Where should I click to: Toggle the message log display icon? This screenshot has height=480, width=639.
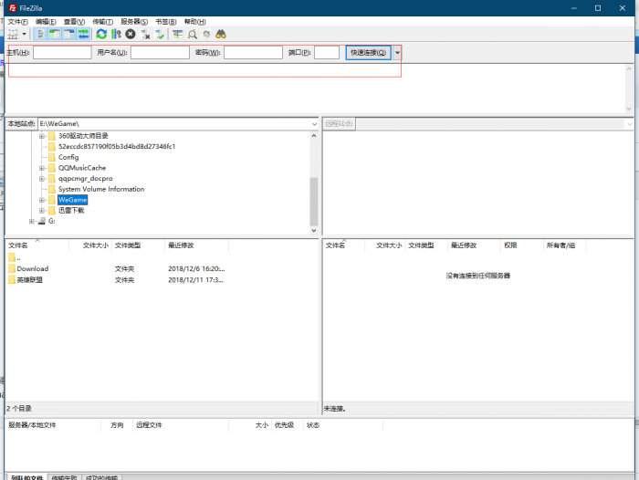coord(41,34)
